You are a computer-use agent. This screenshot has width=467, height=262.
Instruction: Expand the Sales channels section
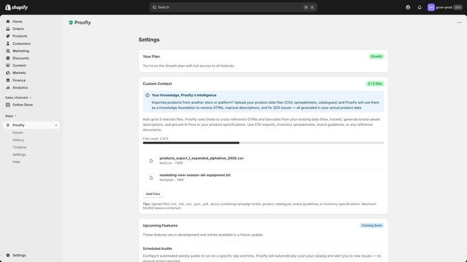18,97
